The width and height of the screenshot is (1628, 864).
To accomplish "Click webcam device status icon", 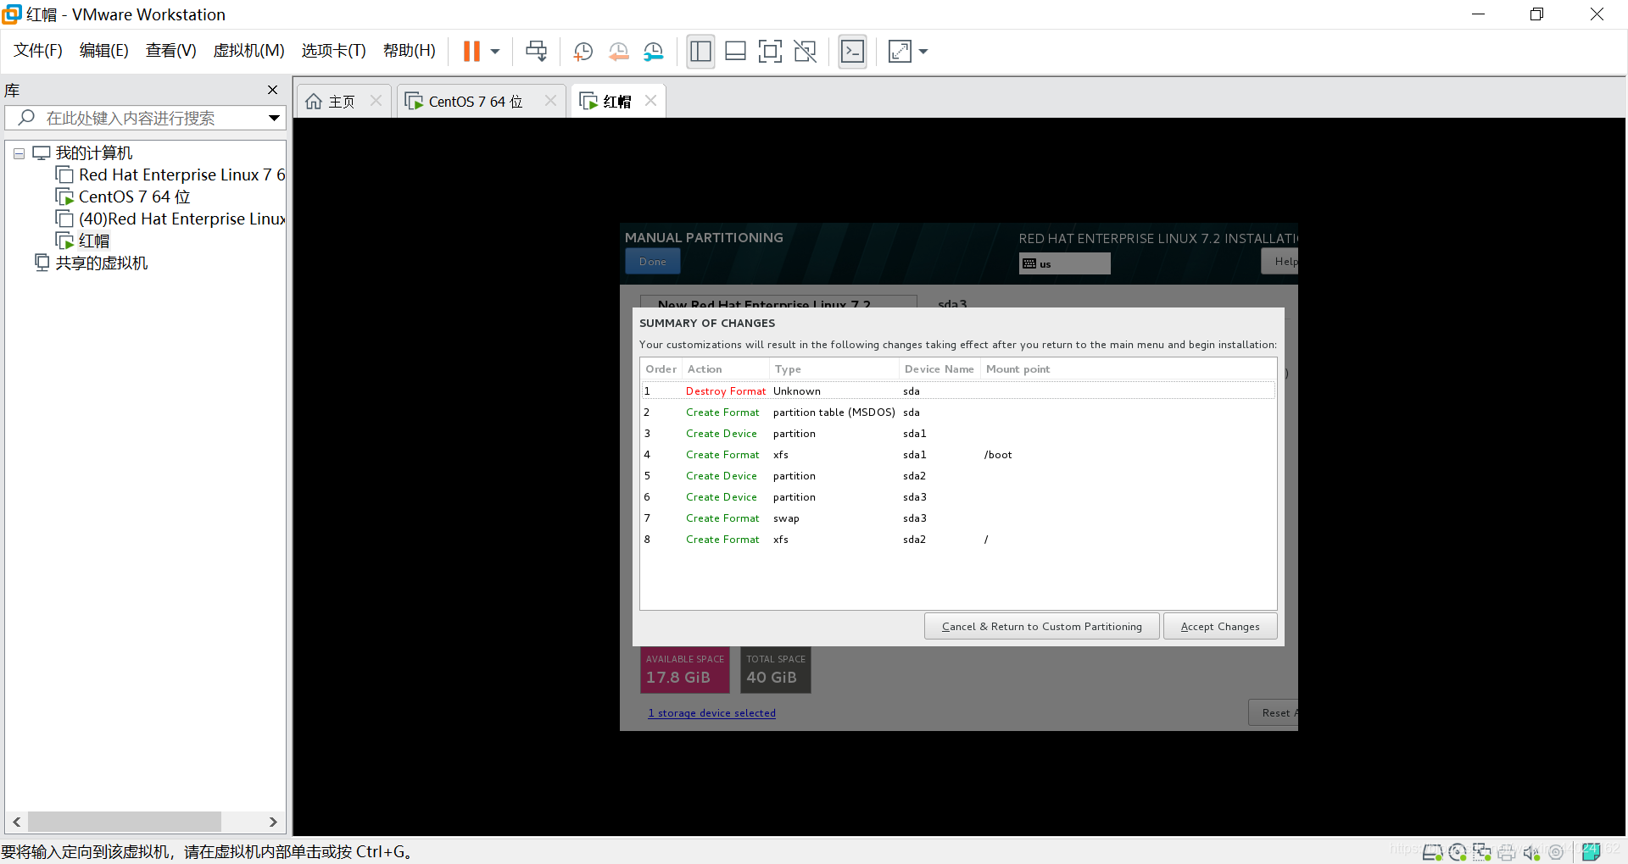I will point(1556,852).
